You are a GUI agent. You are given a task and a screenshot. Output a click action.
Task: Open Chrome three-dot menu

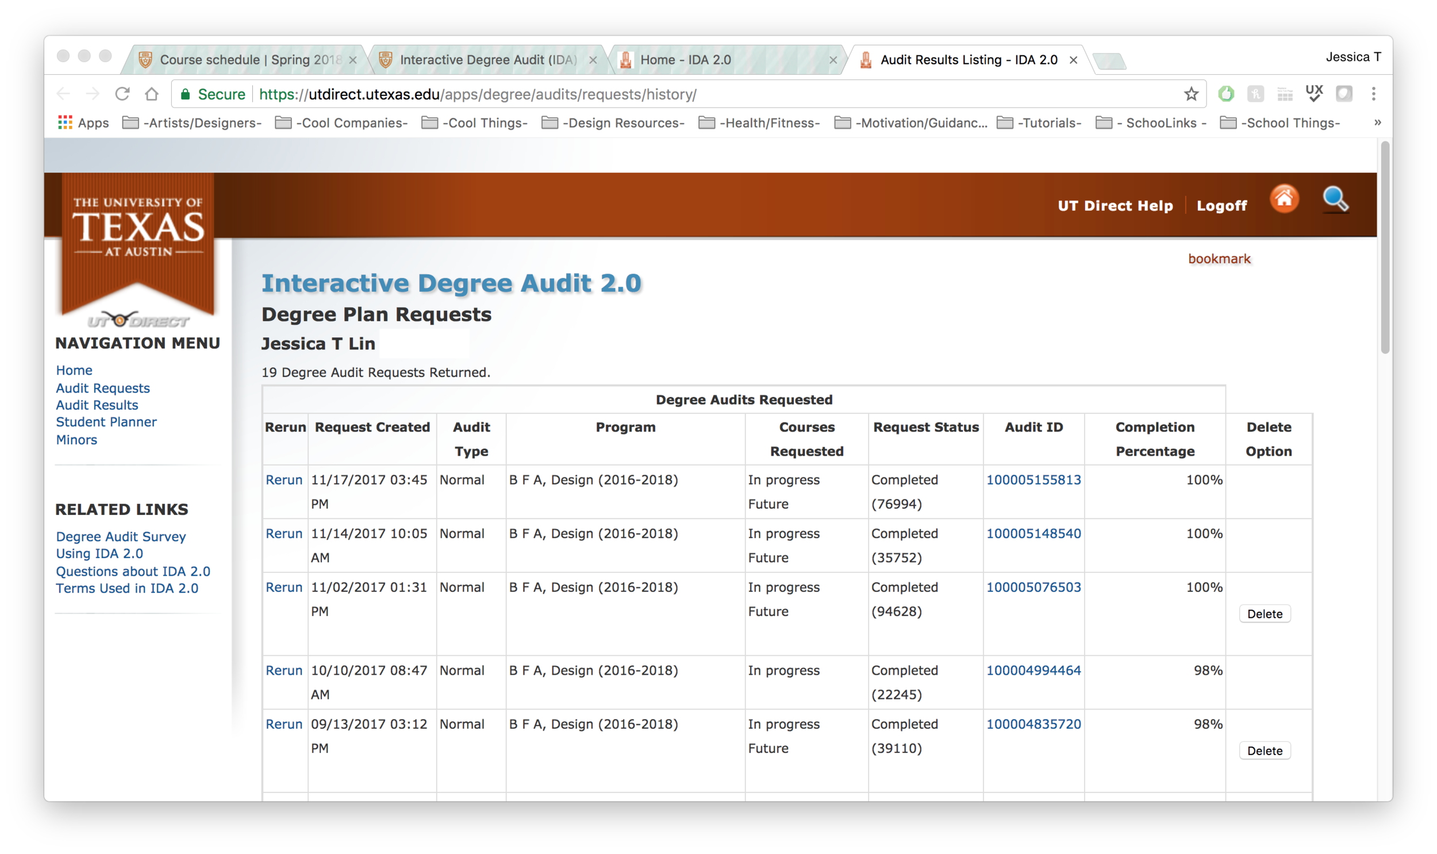tap(1373, 94)
